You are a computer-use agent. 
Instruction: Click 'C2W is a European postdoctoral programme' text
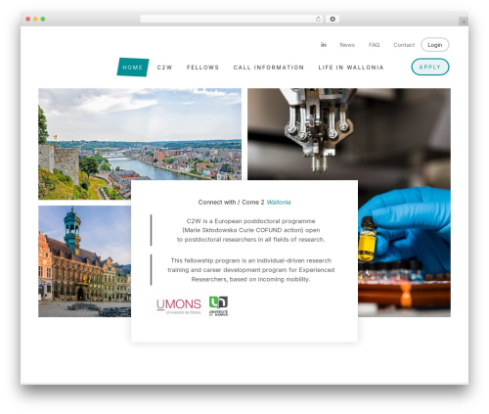coord(250,221)
